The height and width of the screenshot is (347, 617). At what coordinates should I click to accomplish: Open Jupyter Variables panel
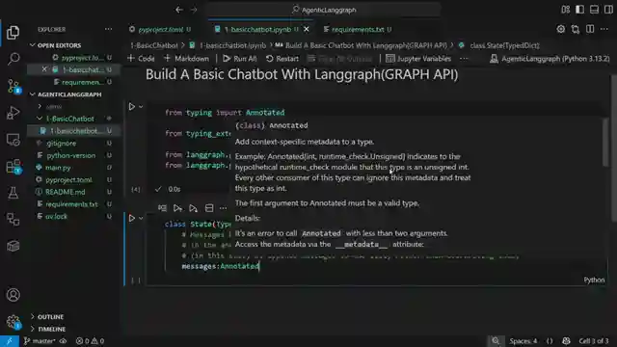point(418,59)
